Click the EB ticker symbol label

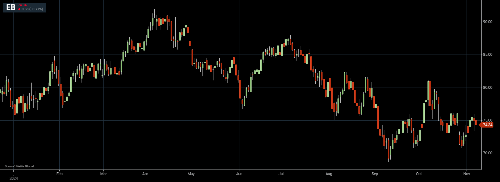click(11, 7)
